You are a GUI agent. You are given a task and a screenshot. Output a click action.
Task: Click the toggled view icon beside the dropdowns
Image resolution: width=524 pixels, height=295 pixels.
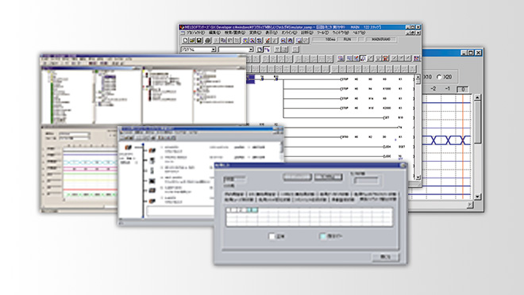point(267,49)
